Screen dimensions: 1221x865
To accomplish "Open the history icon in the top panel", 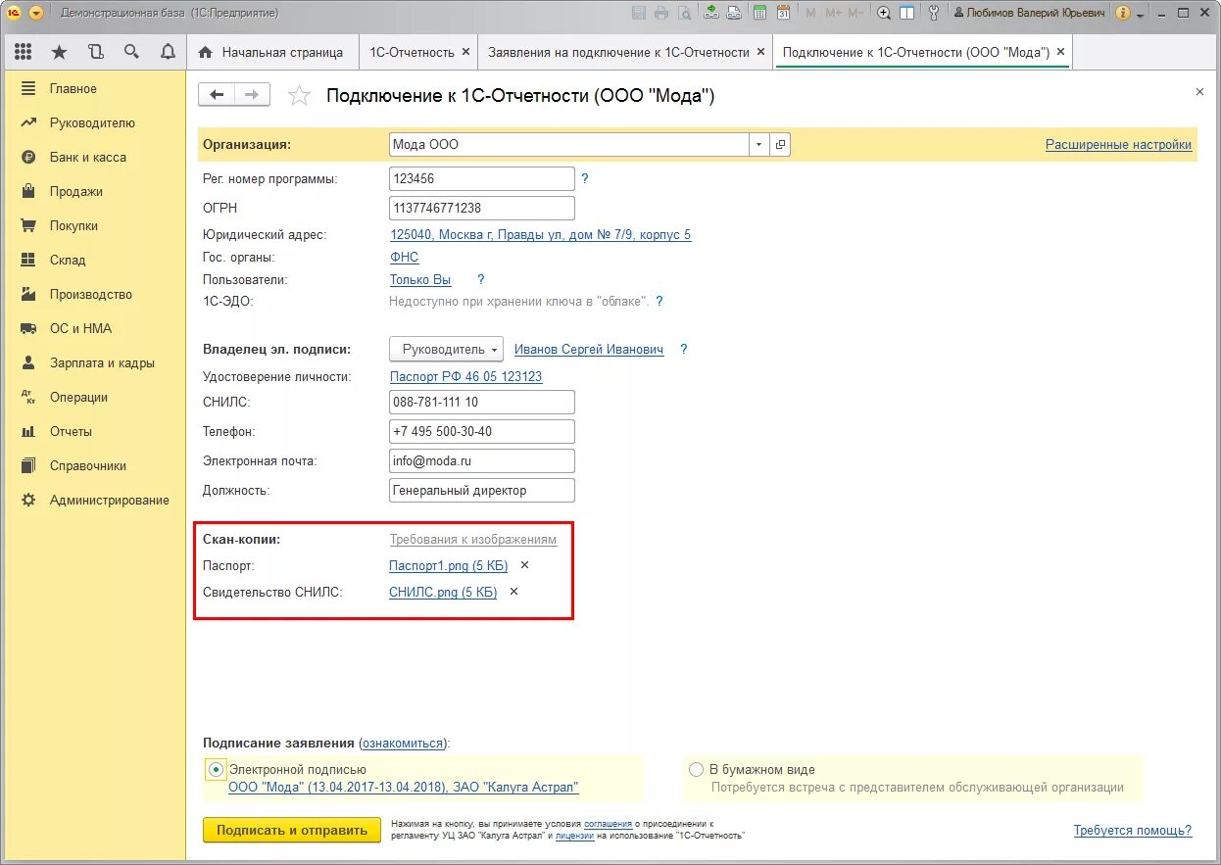I will click(95, 52).
